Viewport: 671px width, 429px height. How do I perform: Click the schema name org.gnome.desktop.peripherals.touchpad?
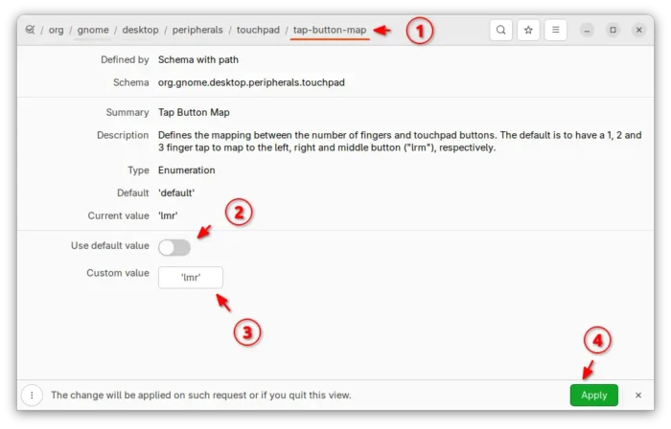(x=251, y=82)
